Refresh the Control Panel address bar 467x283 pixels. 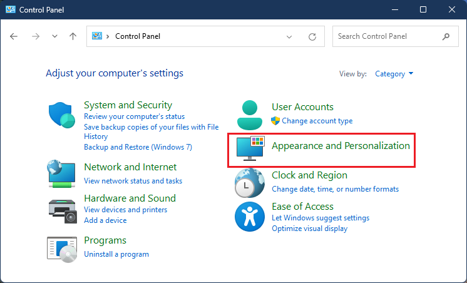tap(312, 37)
